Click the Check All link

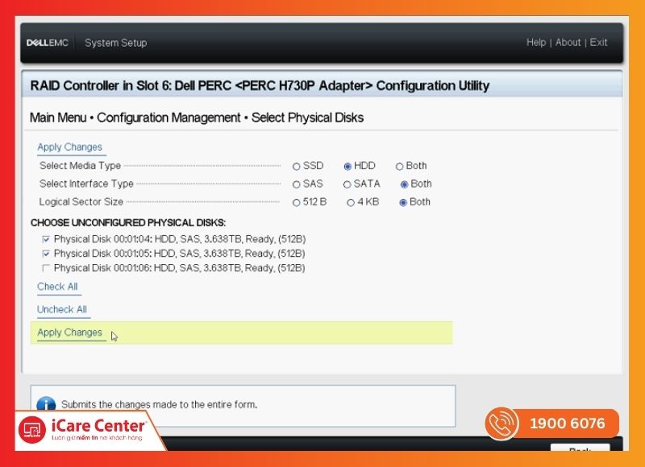pyautogui.click(x=57, y=287)
